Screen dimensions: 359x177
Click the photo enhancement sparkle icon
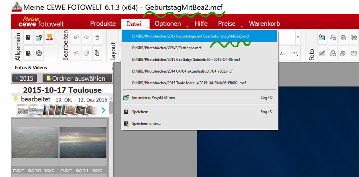click(354, 37)
